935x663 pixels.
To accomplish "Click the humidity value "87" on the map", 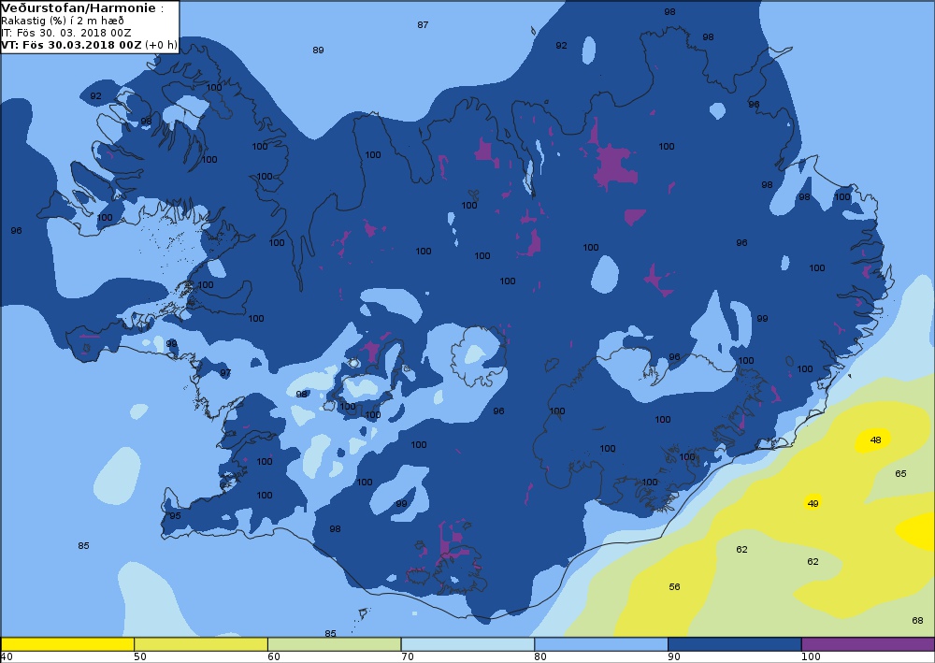I will pos(423,24).
